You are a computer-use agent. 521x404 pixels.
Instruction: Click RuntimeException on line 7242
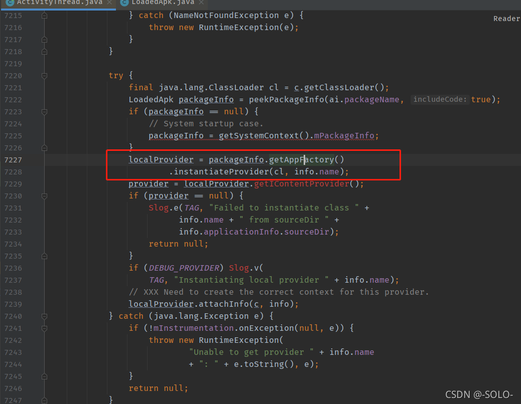(239, 340)
